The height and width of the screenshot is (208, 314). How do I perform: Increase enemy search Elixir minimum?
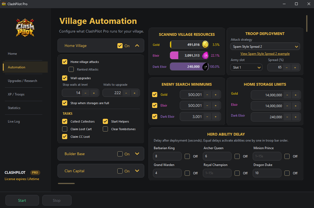click(216, 105)
